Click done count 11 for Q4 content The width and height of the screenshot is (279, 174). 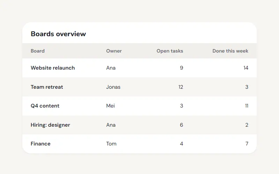247,106
